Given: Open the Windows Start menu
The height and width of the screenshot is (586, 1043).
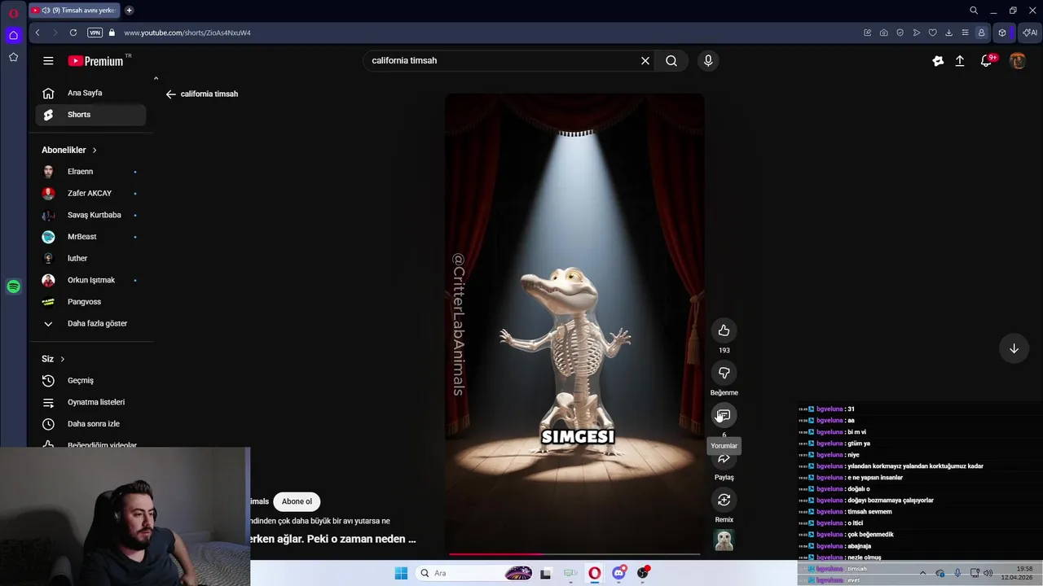Looking at the screenshot, I should 401,573.
